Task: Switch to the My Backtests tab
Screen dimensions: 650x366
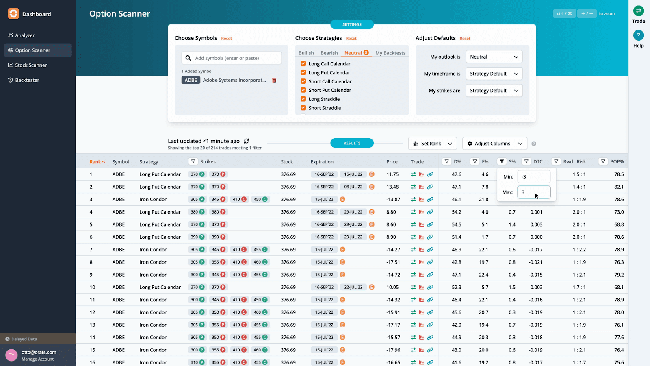Action: (390, 53)
